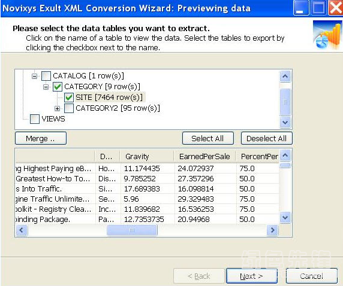Viewport: 343px width, 286px height.
Task: Expand the CATEGORY2 tree node
Action: coord(57,108)
